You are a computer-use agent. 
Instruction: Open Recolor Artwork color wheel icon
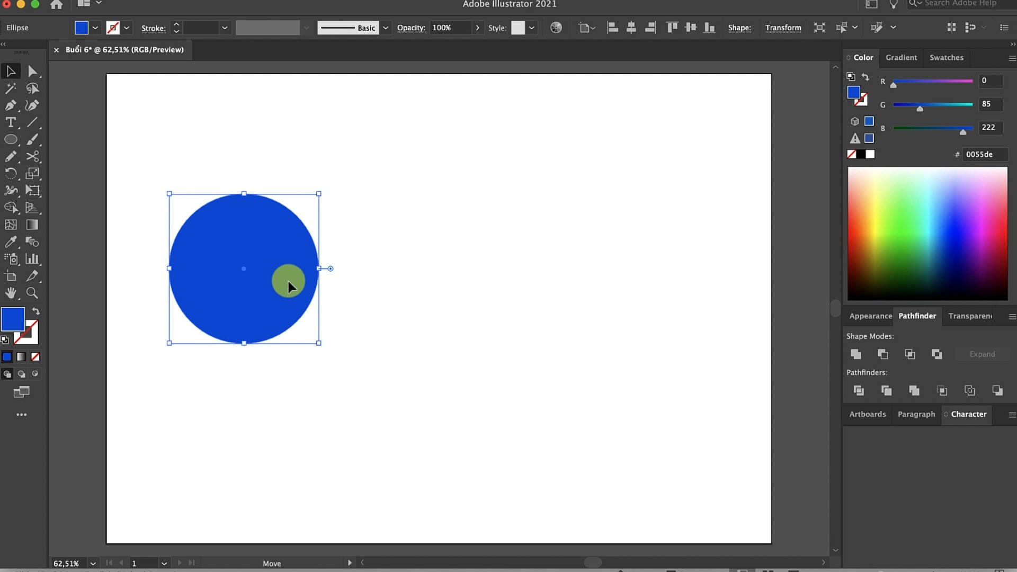[556, 28]
